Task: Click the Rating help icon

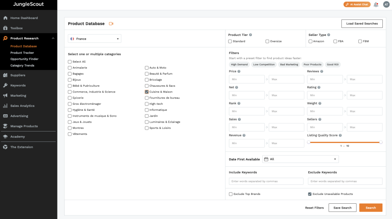Action: point(319,88)
